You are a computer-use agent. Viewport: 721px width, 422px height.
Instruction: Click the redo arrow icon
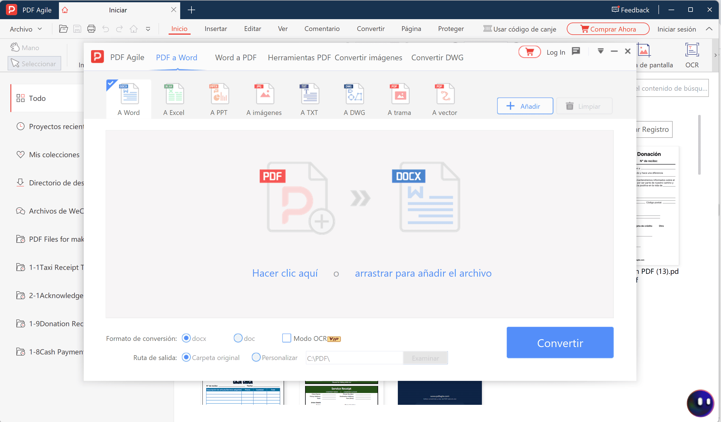(119, 29)
